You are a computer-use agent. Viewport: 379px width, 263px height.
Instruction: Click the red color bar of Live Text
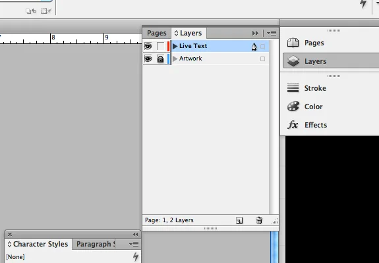[168, 46]
